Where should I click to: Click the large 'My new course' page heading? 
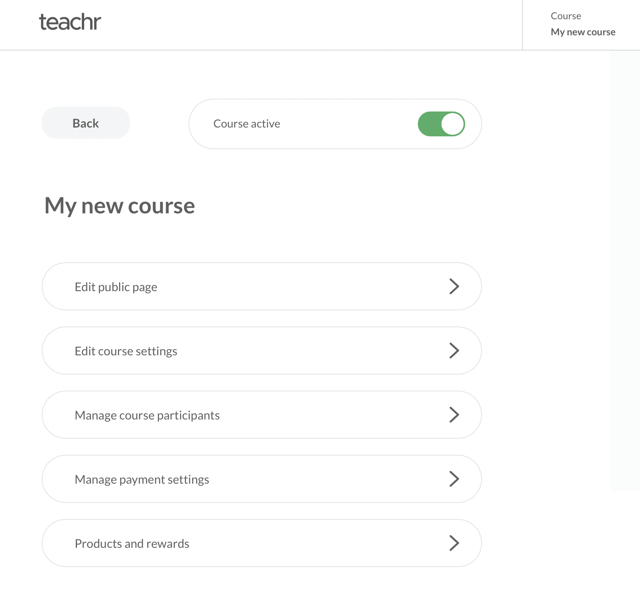tap(119, 206)
